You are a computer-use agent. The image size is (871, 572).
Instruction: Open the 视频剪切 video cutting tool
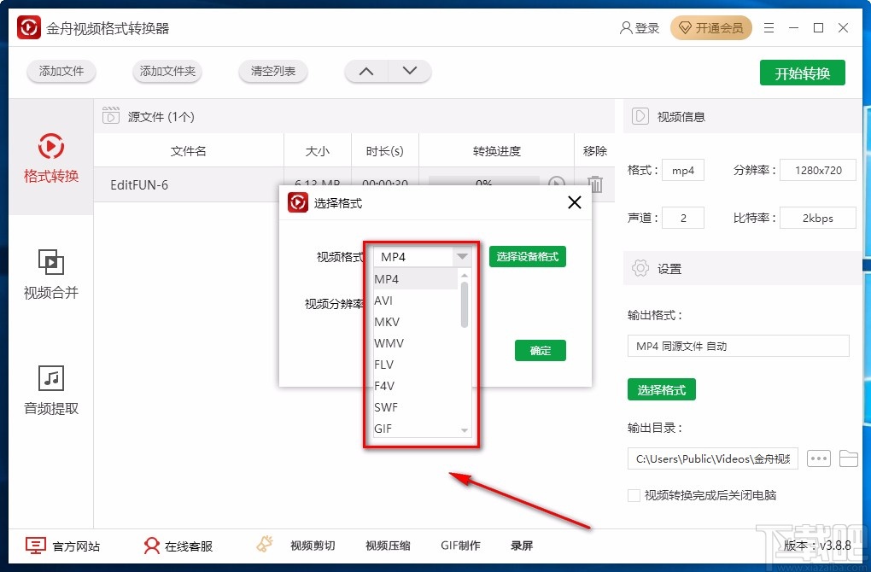click(313, 545)
